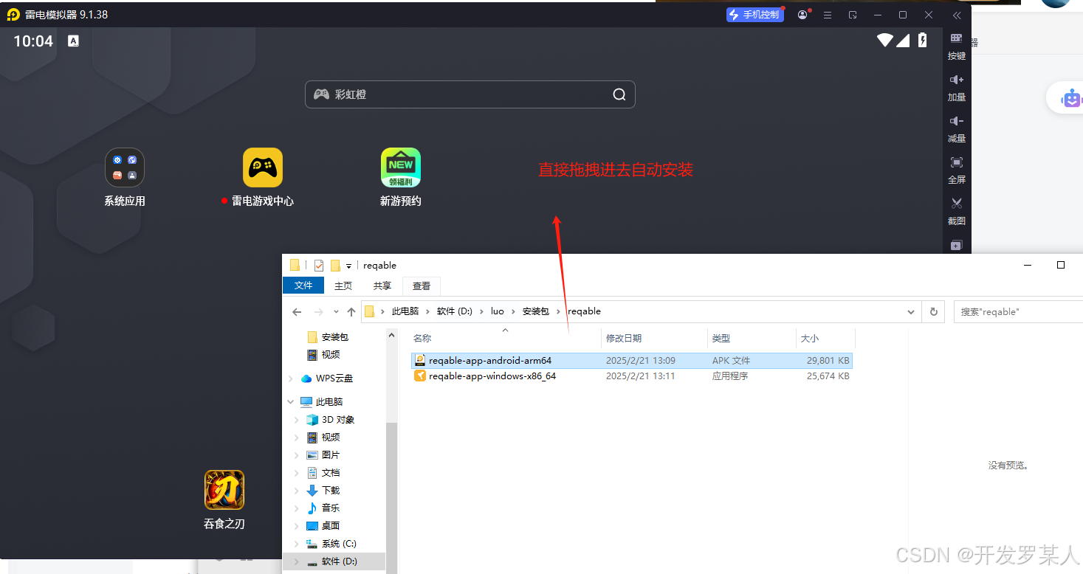Click the multi-instance plus icon below 截图

[957, 246]
